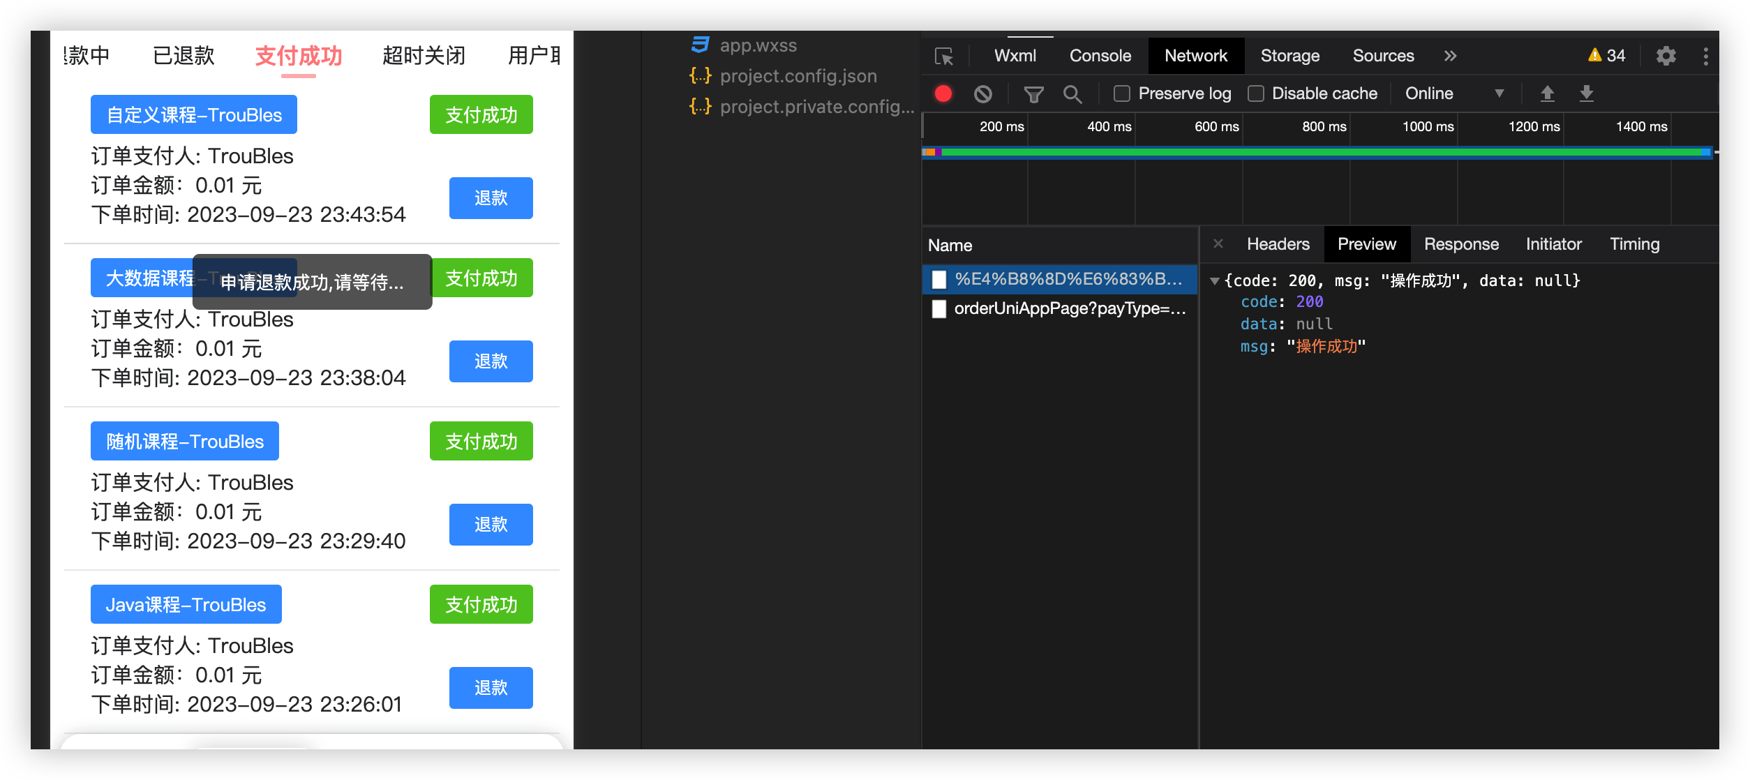
Task: Enable the Preserve log checkbox
Action: coord(1121,93)
